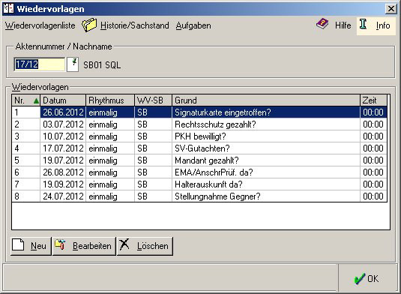Click date cell 19.09.2012
401x294 pixels.
[x=63, y=184]
